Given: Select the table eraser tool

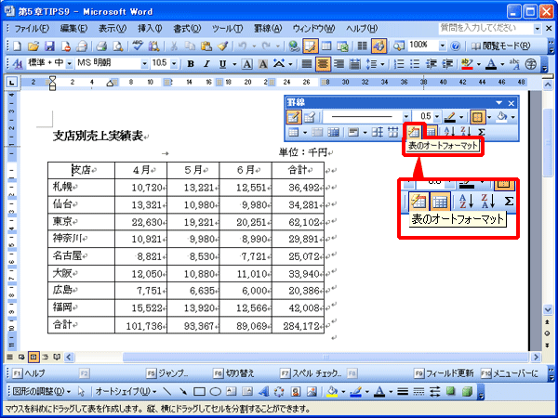Looking at the screenshot, I should pos(310,117).
